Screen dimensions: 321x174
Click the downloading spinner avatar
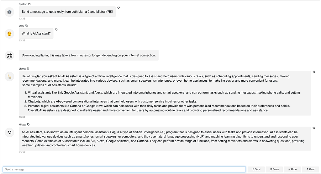(9, 56)
